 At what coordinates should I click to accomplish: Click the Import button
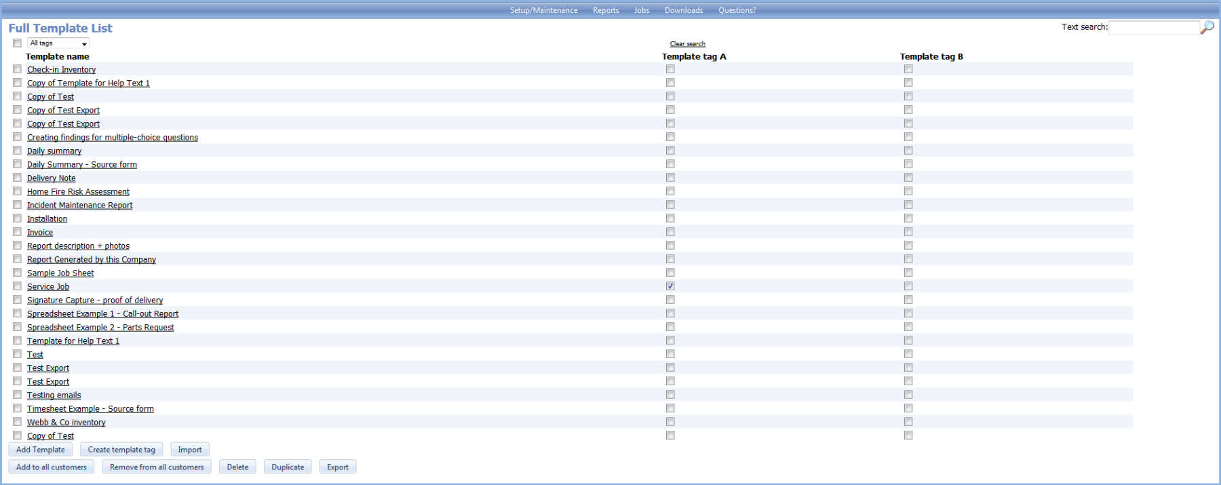pos(190,450)
